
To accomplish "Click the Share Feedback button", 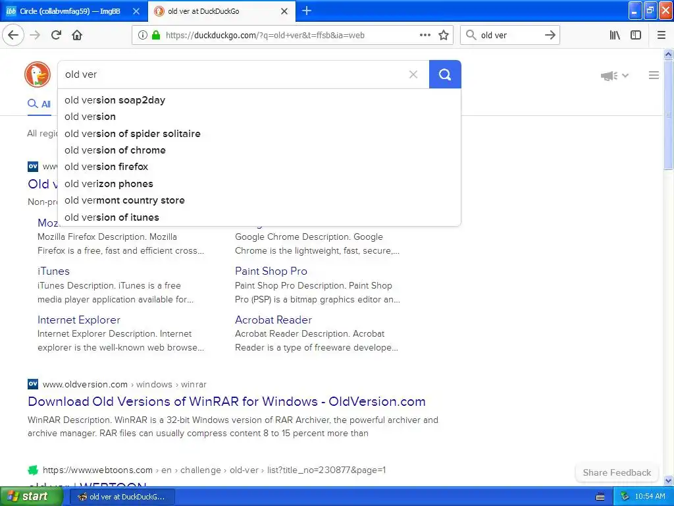I will 617,472.
